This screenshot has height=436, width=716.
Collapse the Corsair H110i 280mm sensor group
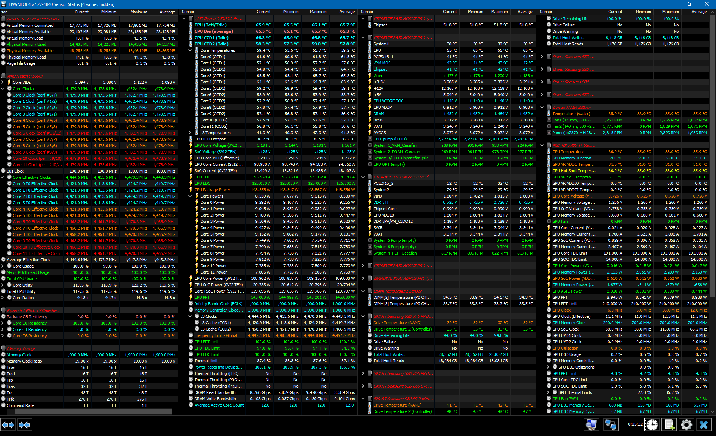click(x=542, y=107)
